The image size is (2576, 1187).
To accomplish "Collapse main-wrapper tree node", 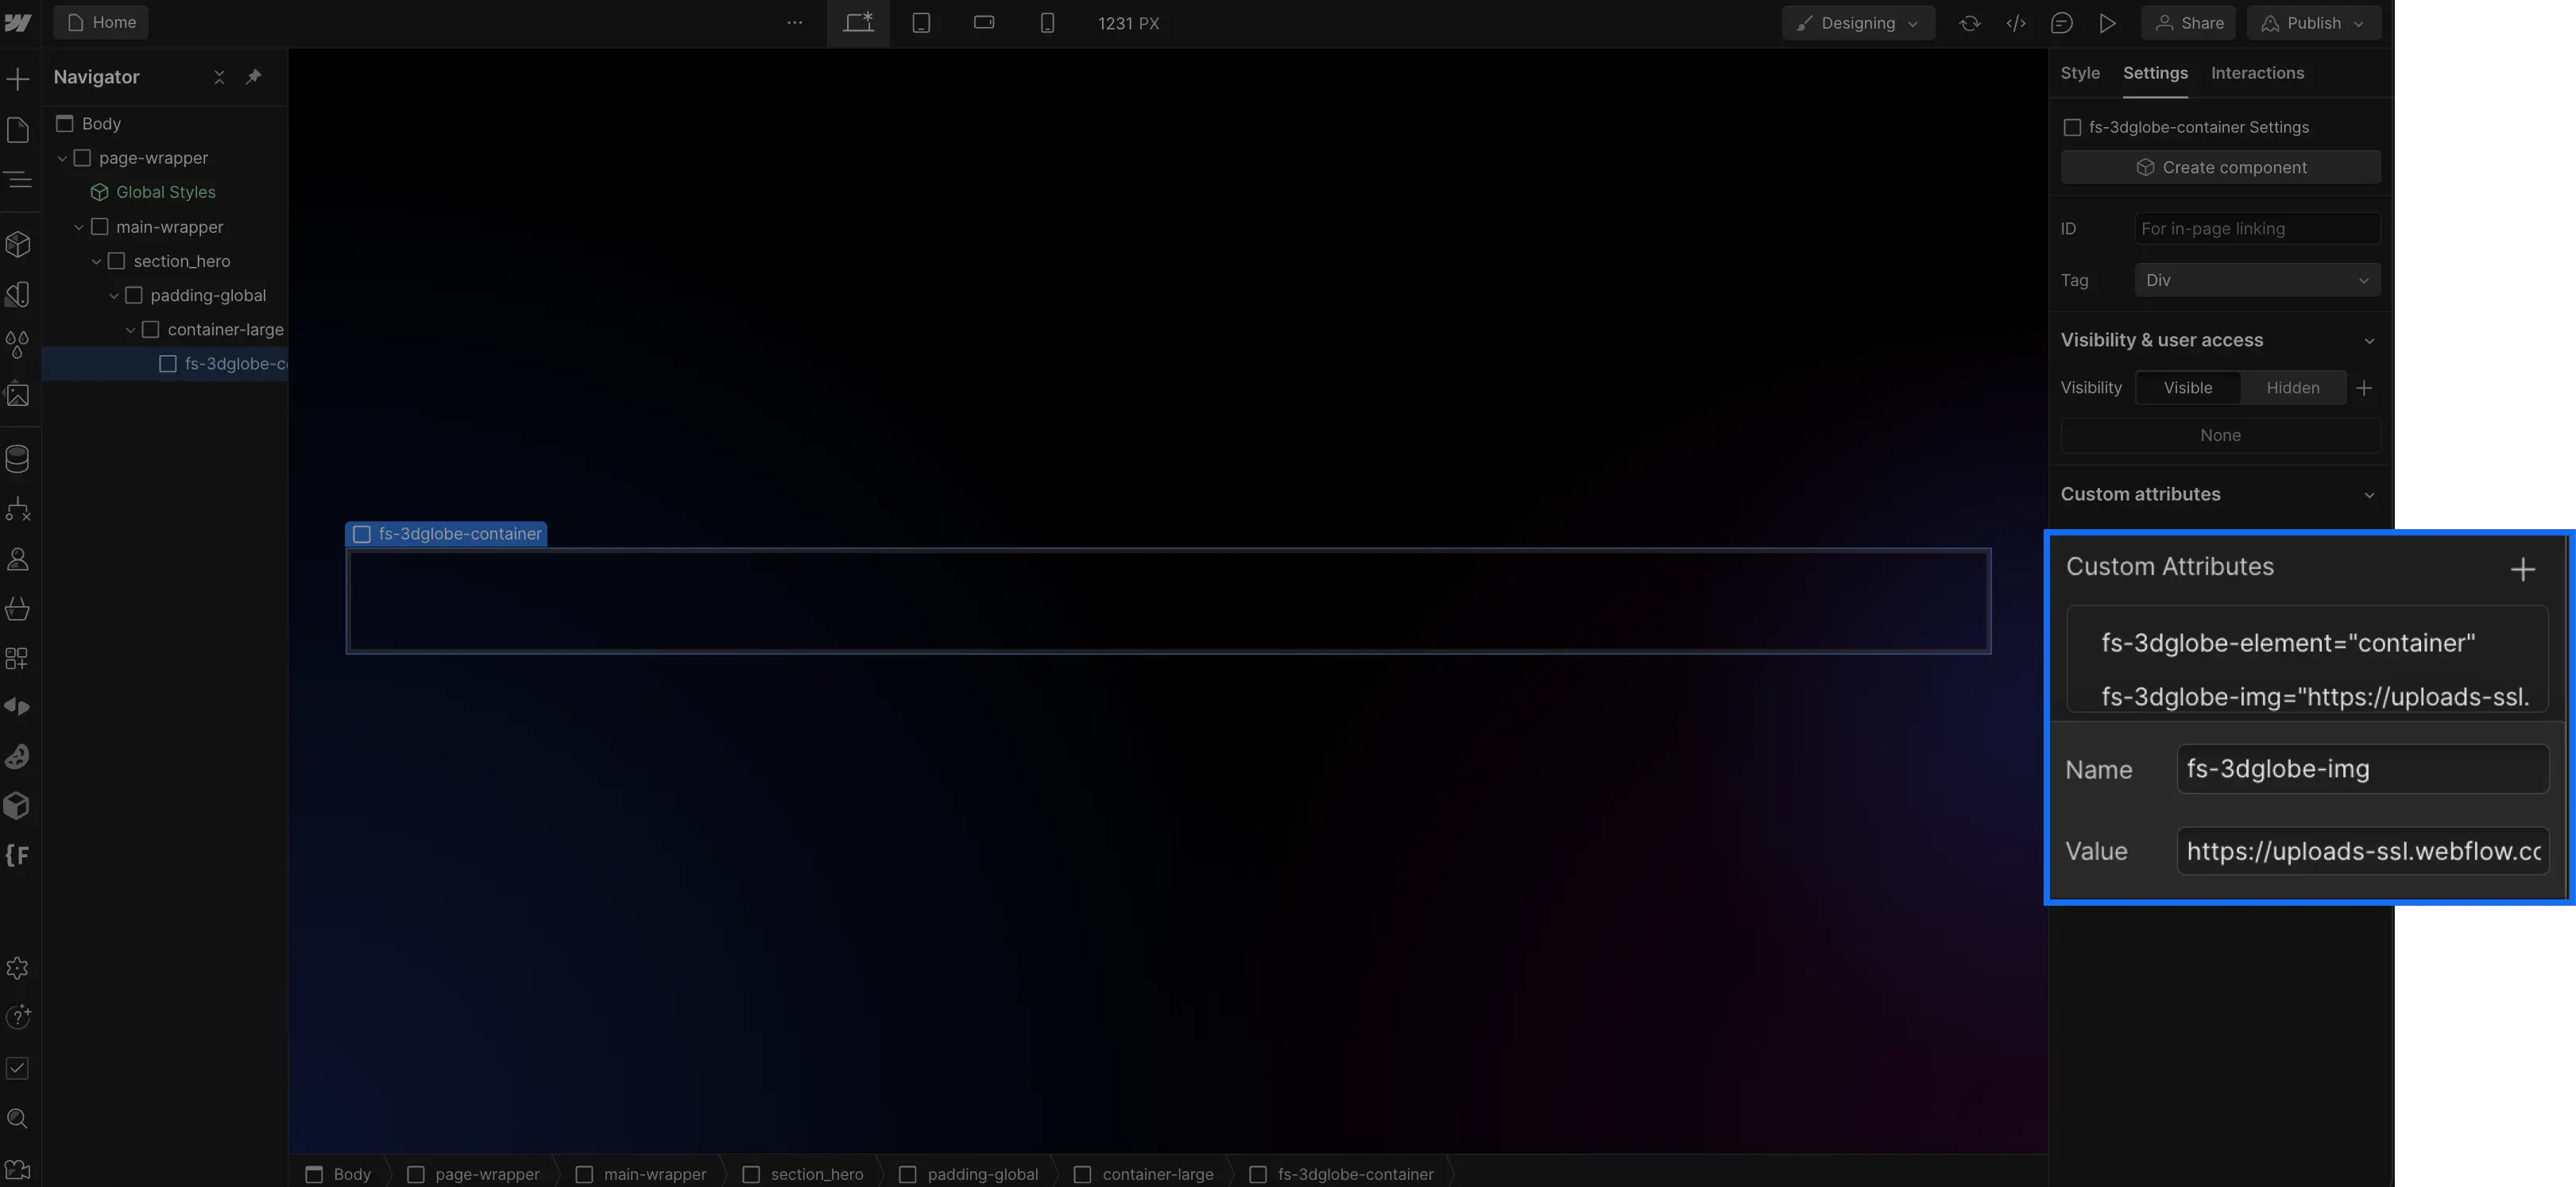I will pyautogui.click(x=79, y=227).
